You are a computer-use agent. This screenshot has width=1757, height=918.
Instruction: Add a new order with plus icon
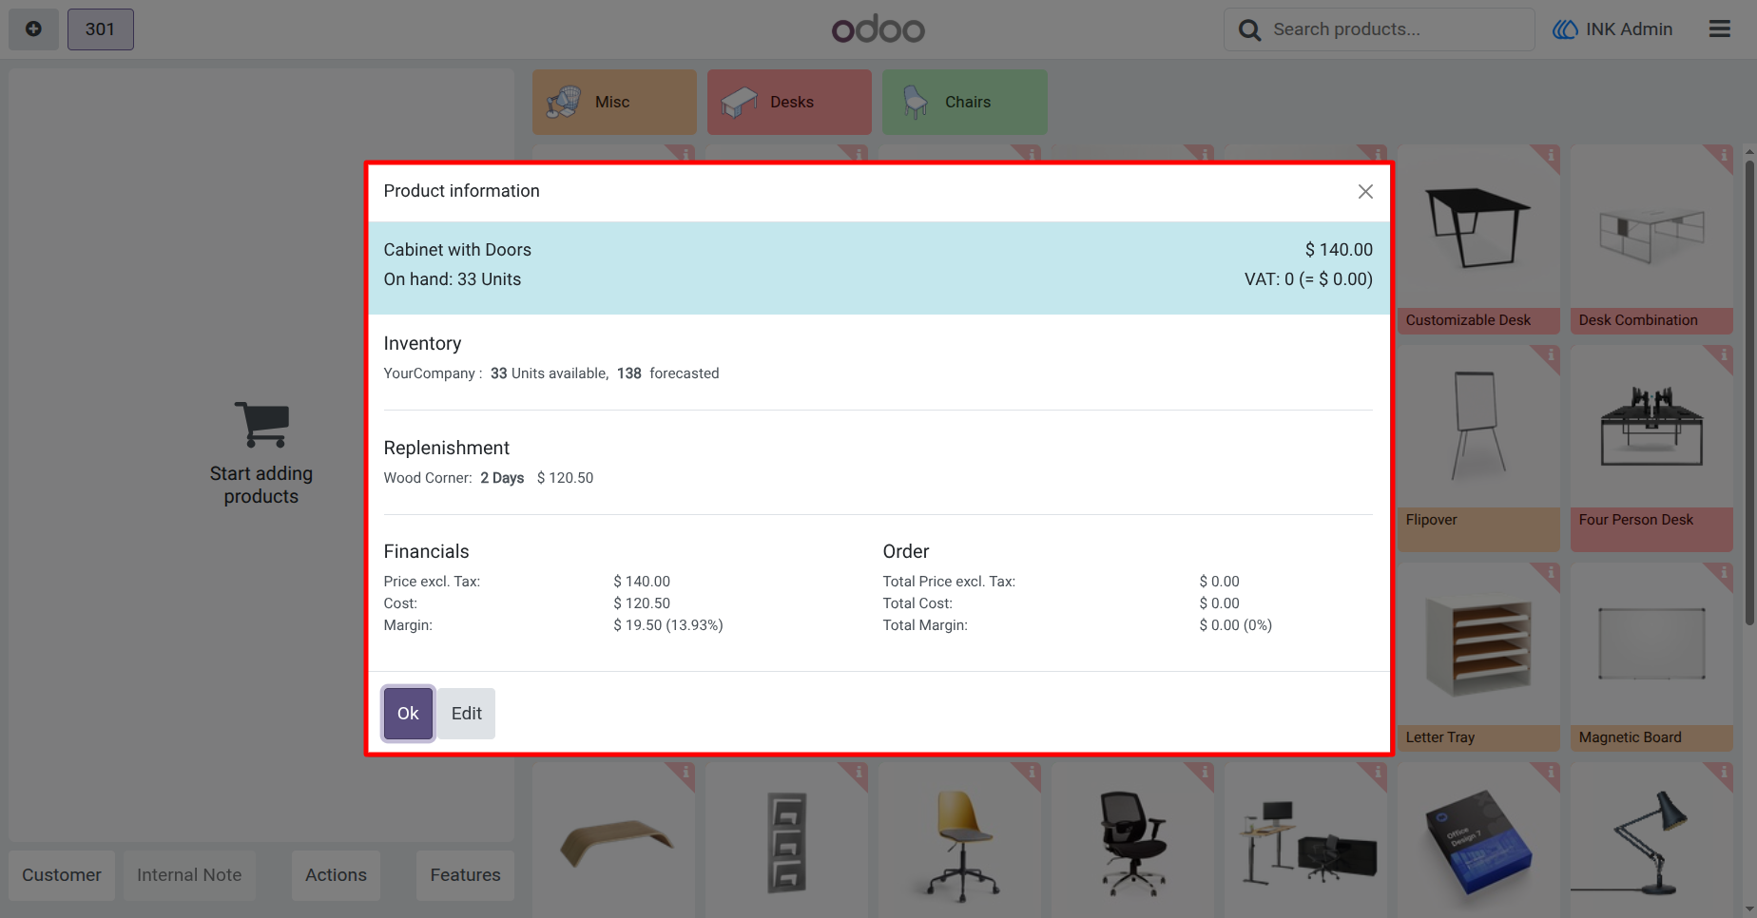coord(33,29)
